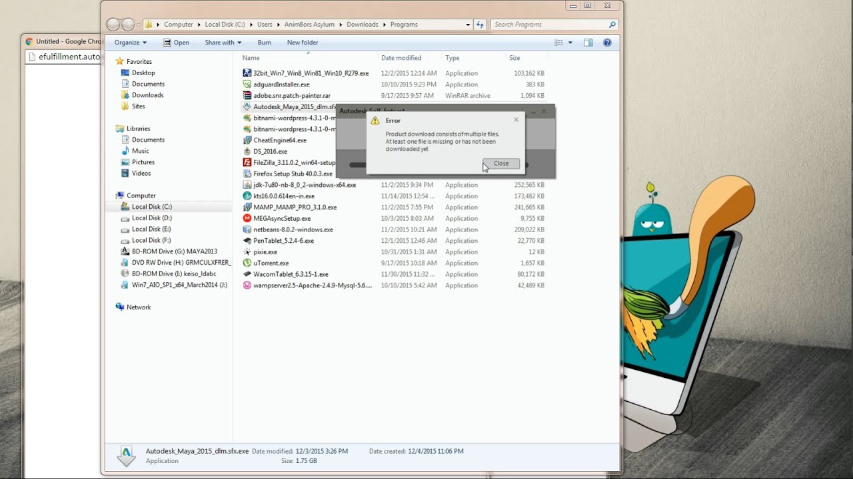Select adobe.snr.patch-painter.rar archive icon
Viewport: 853px width, 479px height.
pyautogui.click(x=247, y=96)
